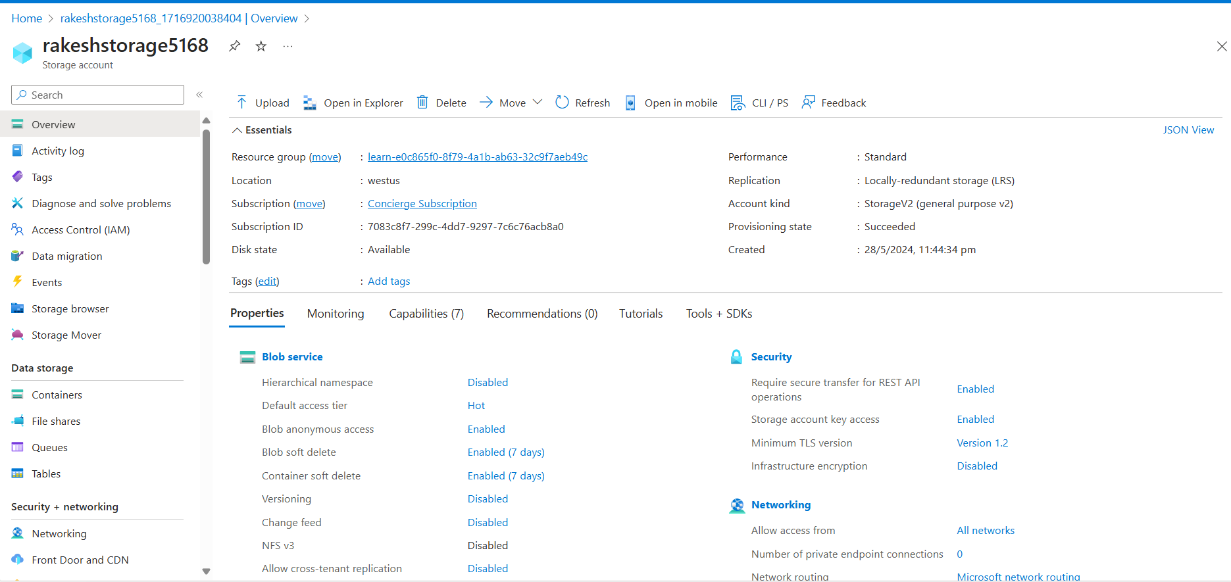Open the learn-e0c865f0 resource group link
Screen dimensions: 1231x582
pos(478,157)
